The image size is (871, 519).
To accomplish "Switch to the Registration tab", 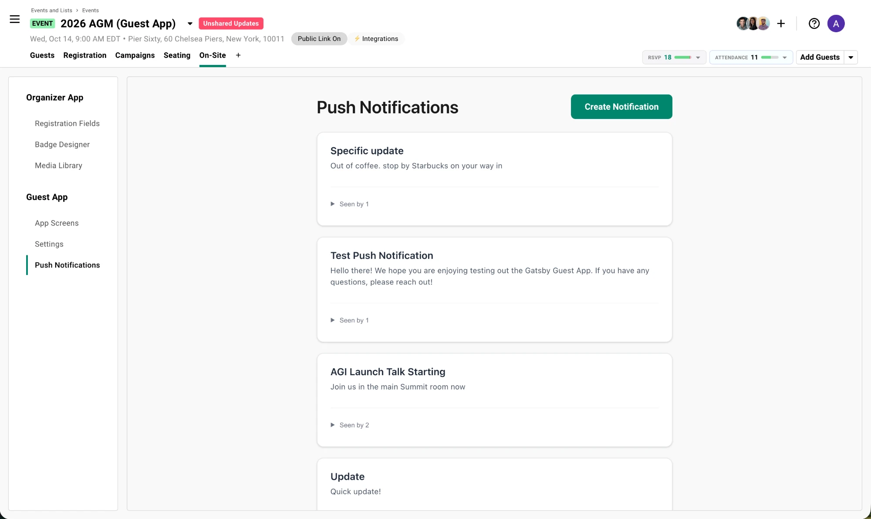I will (x=85, y=55).
